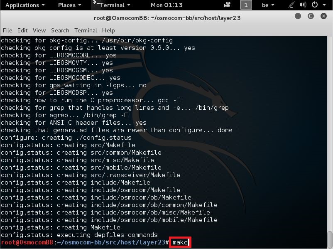The image size is (333, 249).
Task: Click 'creating include/Makefile' line
Action: click(x=76, y=182)
